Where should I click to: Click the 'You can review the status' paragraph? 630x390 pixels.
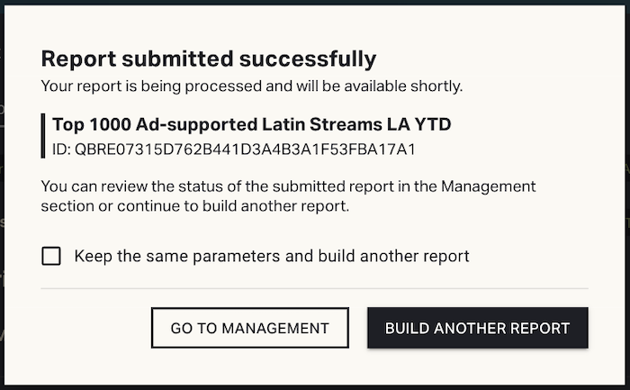click(288, 195)
